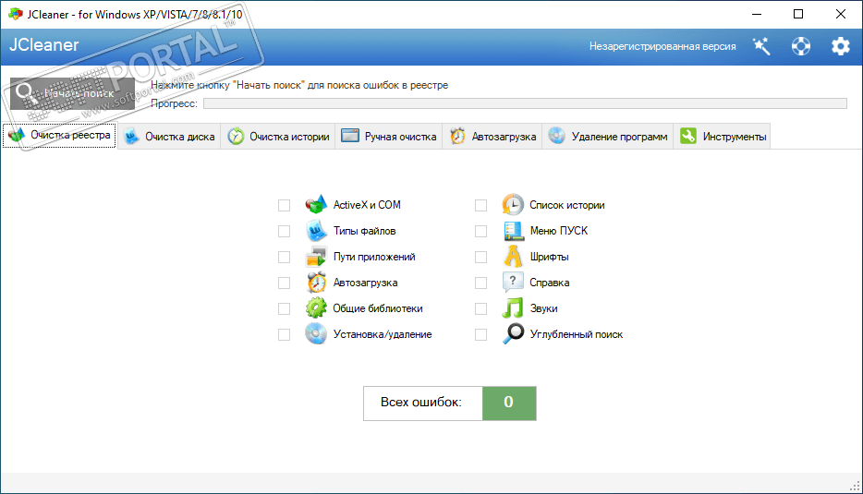
Task: Click the Звуки music note icon
Action: coord(513,308)
